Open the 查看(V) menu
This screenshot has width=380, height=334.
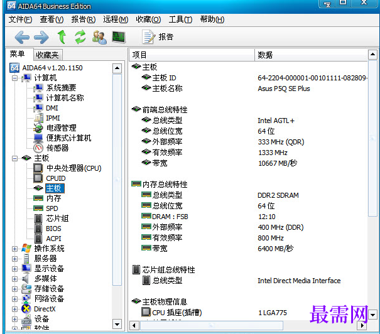[52, 19]
